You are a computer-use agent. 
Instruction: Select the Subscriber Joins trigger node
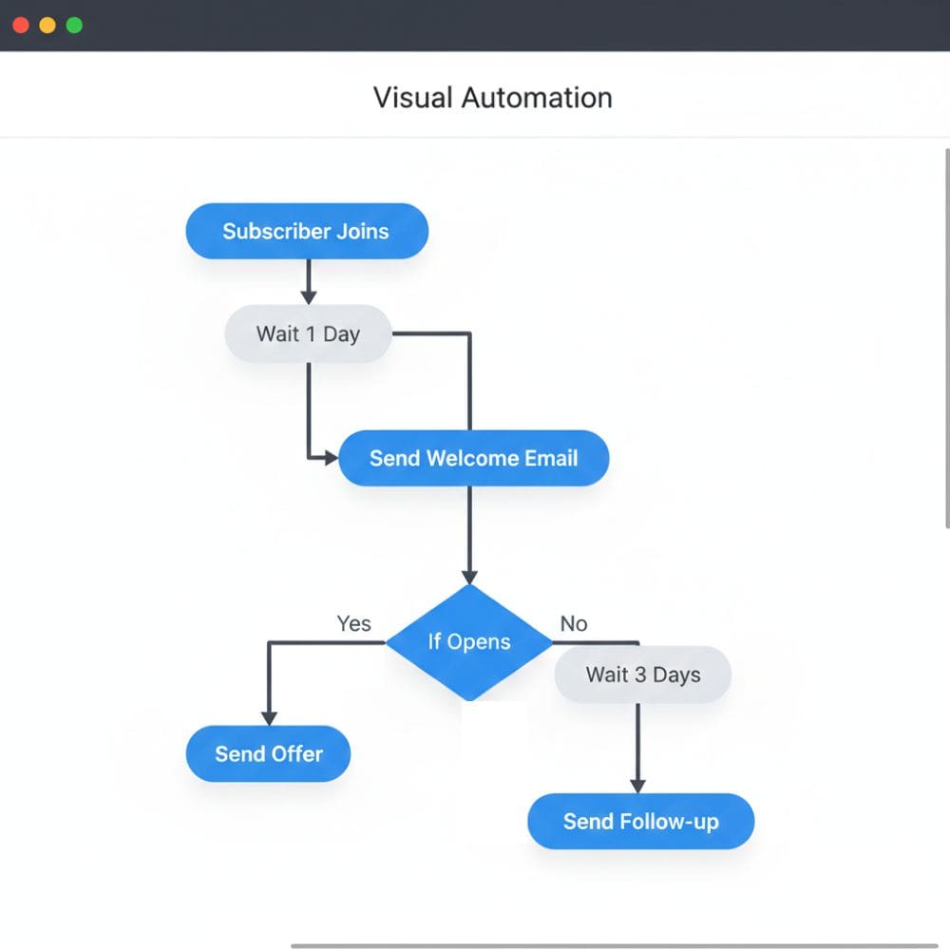point(307,231)
